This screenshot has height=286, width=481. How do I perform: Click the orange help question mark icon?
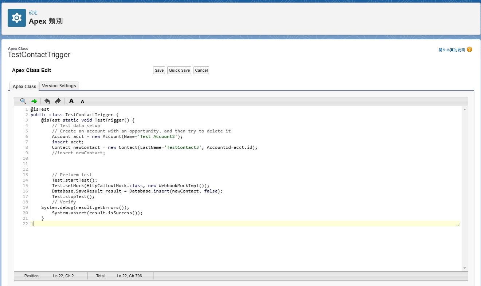pos(469,49)
